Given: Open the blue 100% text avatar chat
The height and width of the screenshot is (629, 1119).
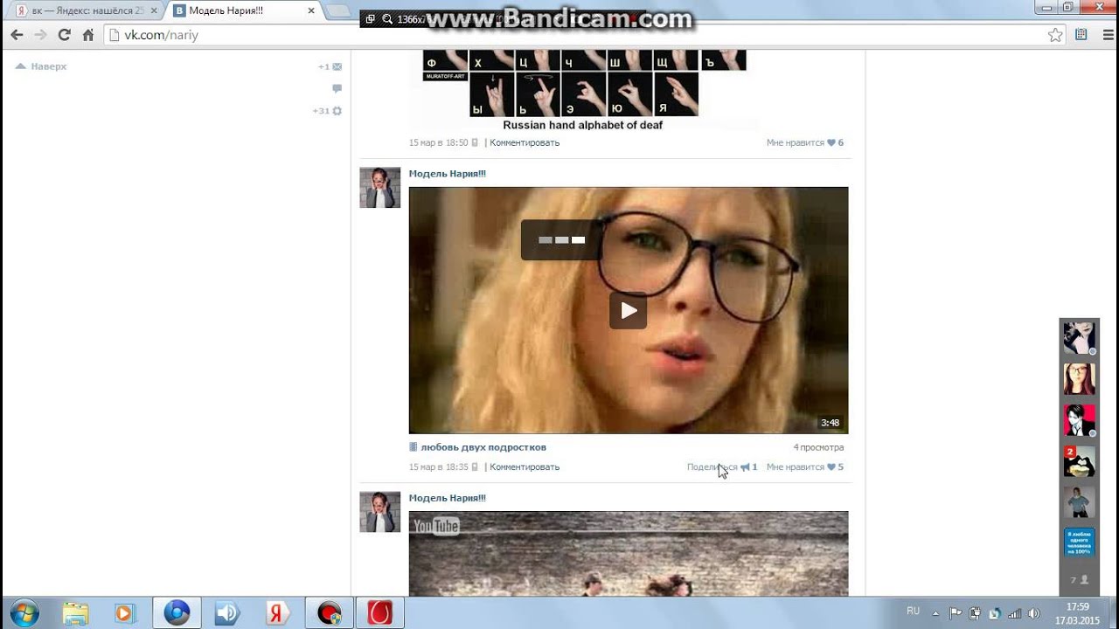Looking at the screenshot, I should click(x=1079, y=543).
